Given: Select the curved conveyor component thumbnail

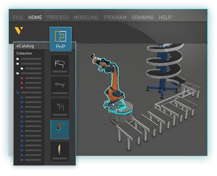Looking at the screenshot, I should [60, 108].
